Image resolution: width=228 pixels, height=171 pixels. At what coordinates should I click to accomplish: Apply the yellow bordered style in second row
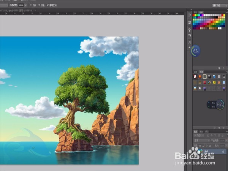[214, 82]
